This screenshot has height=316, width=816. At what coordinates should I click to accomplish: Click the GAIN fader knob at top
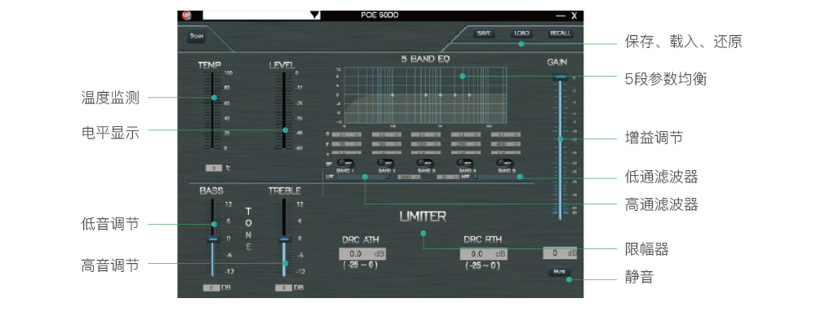[560, 77]
